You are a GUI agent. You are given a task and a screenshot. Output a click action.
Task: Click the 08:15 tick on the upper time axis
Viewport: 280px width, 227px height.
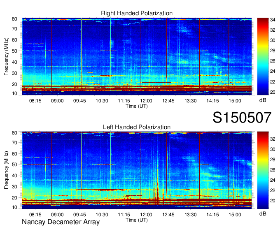tap(35, 101)
